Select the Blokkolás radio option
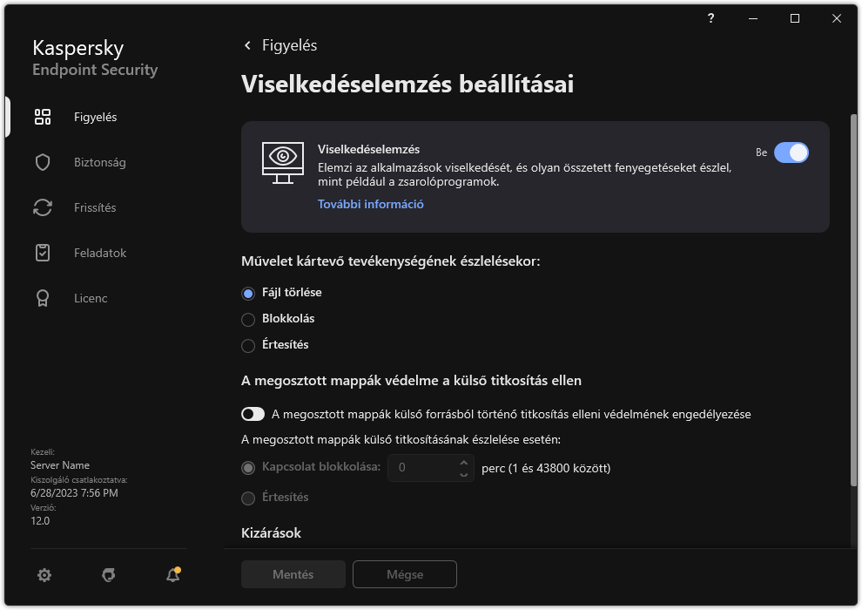862x610 pixels. pyautogui.click(x=247, y=319)
